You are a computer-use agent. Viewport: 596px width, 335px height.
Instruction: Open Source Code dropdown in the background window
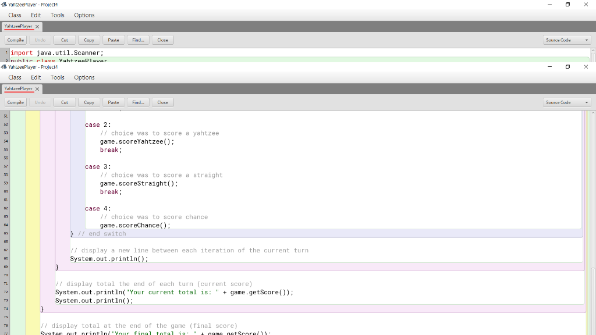[x=566, y=40]
